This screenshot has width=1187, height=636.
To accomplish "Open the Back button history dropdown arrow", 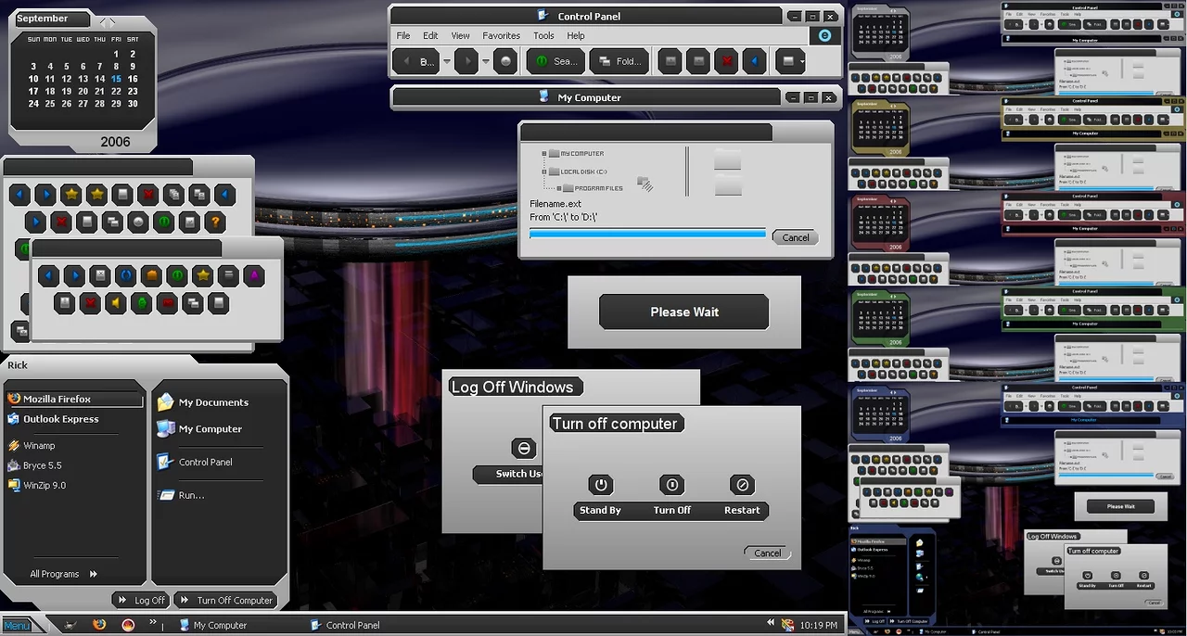I will click(447, 62).
